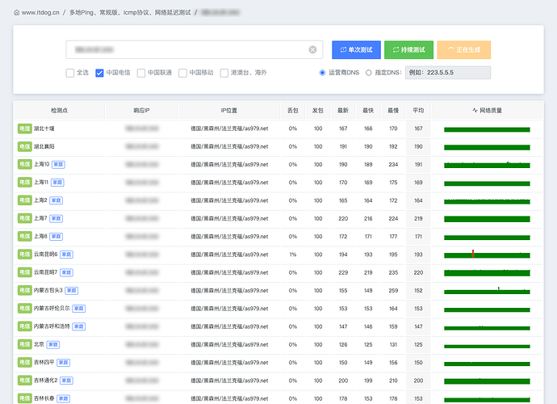Image resolution: width=557 pixels, height=404 pixels.
Task: Open the 多地Ping、常规版 breadcrumb link
Action: pyautogui.click(x=130, y=12)
